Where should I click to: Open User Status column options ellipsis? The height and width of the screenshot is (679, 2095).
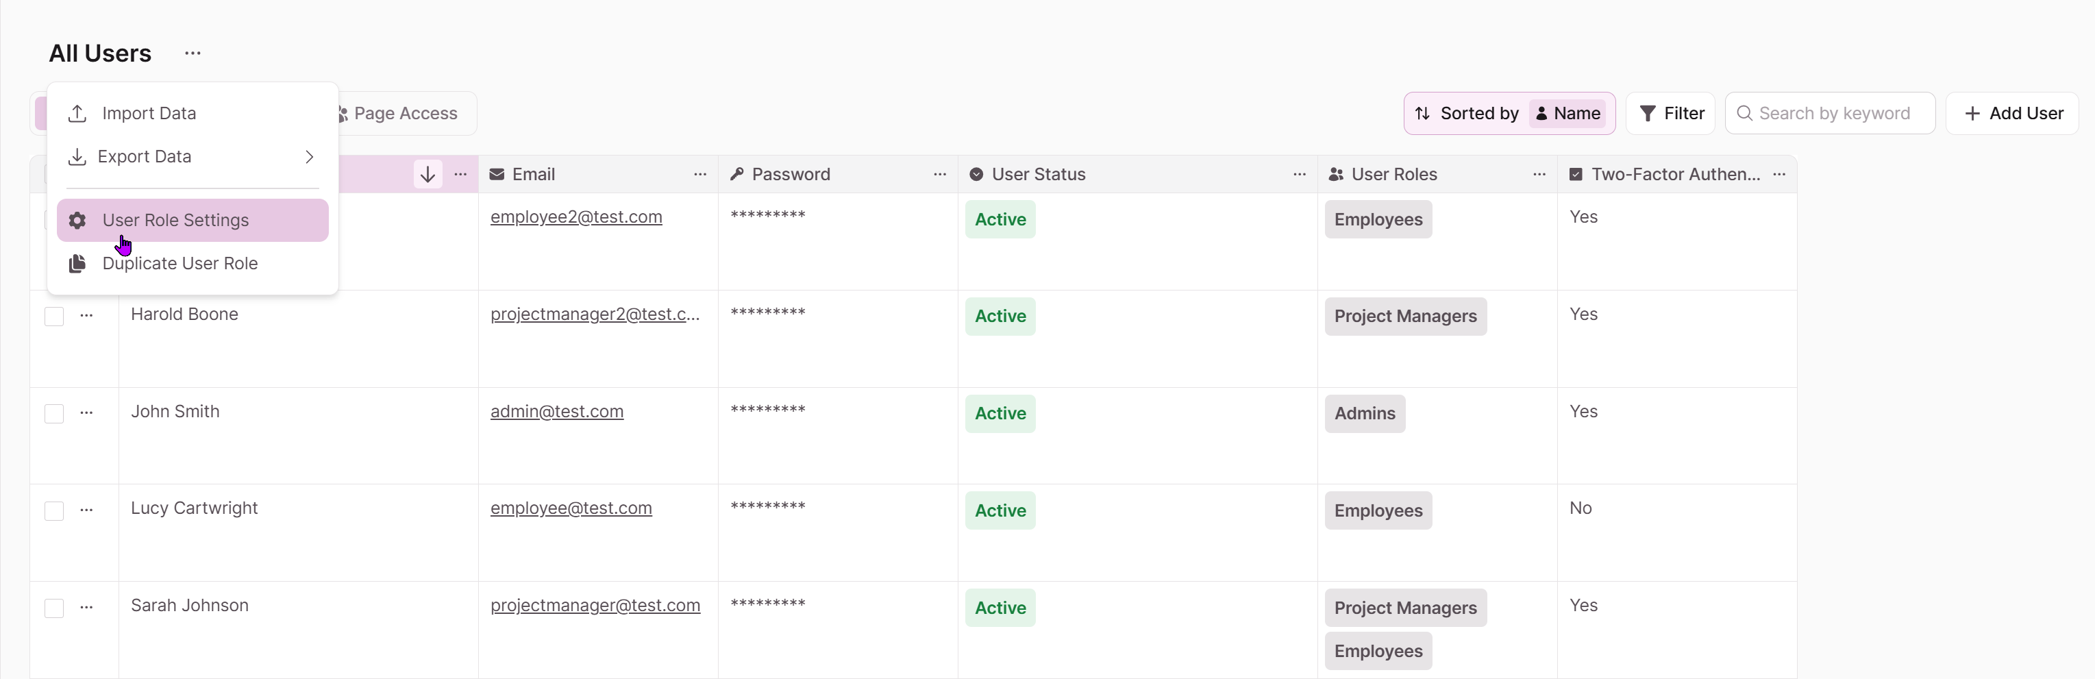[1299, 174]
